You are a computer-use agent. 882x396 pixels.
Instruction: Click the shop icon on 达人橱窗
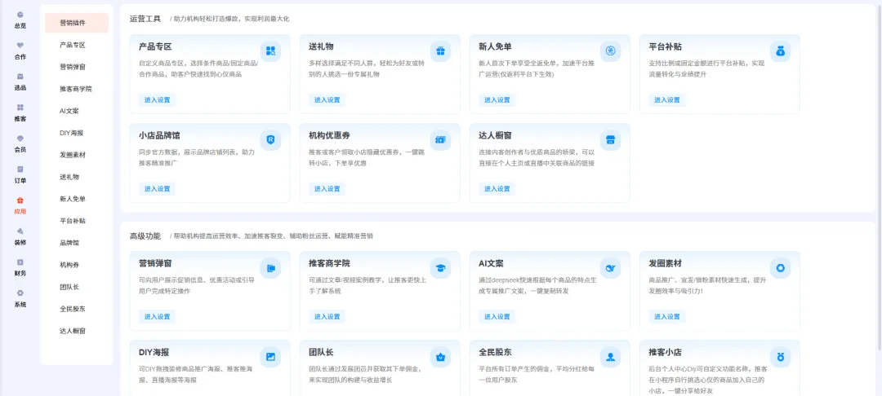610,139
